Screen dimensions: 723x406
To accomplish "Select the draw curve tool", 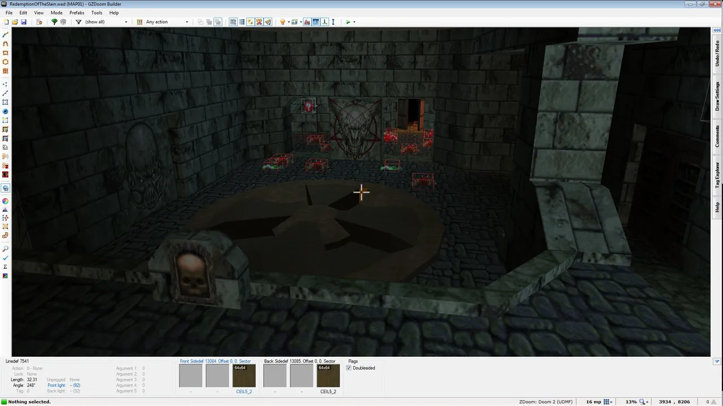I will pyautogui.click(x=6, y=43).
